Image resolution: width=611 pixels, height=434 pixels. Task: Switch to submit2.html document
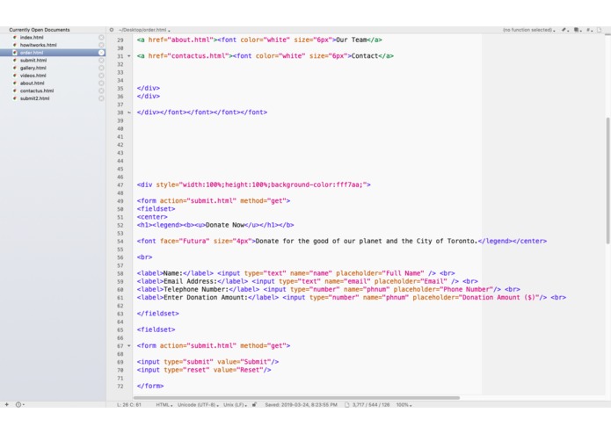tap(34, 98)
